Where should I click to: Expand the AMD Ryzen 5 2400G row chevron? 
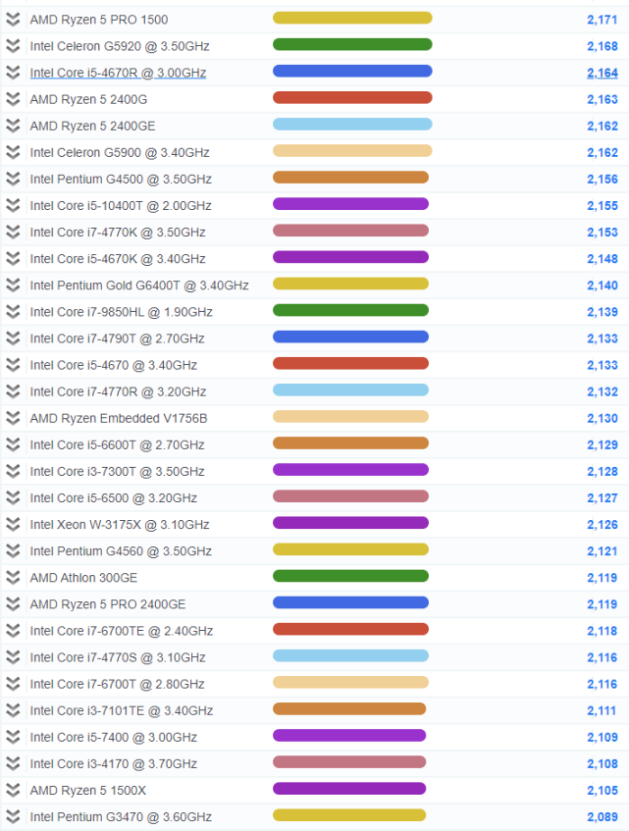coord(13,99)
